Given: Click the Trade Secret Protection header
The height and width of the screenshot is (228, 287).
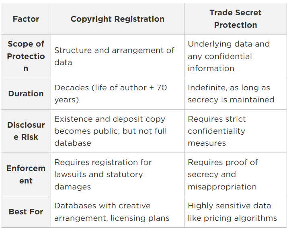Looking at the screenshot, I should coord(236,19).
